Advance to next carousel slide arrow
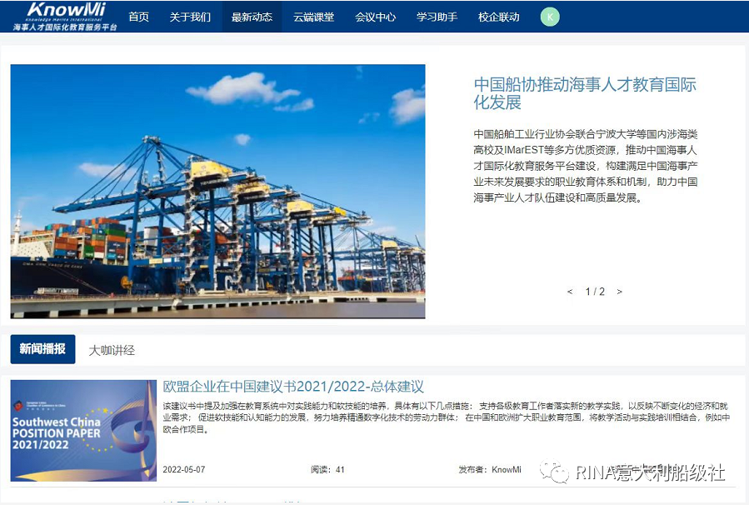Viewport: 749px width, 505px height. [620, 292]
